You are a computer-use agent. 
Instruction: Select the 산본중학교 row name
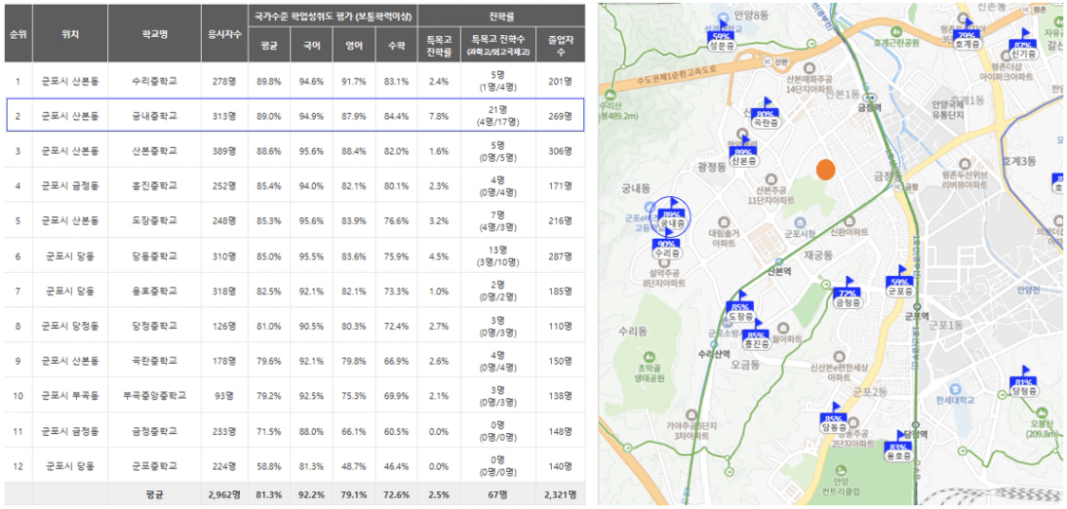154,150
